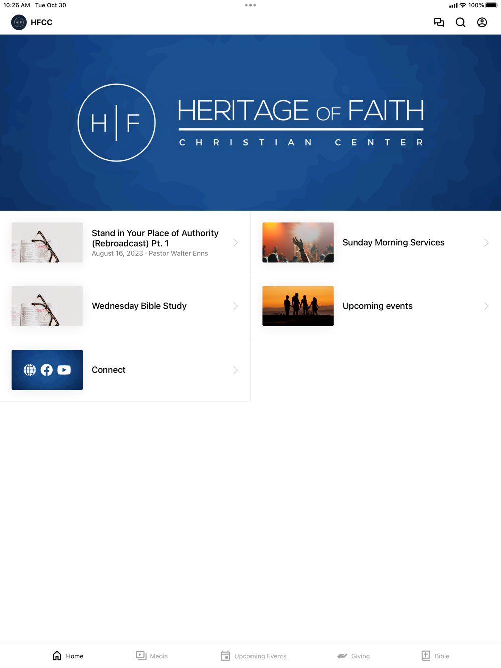
Task: Open the Bible book icon
Action: coord(426,655)
